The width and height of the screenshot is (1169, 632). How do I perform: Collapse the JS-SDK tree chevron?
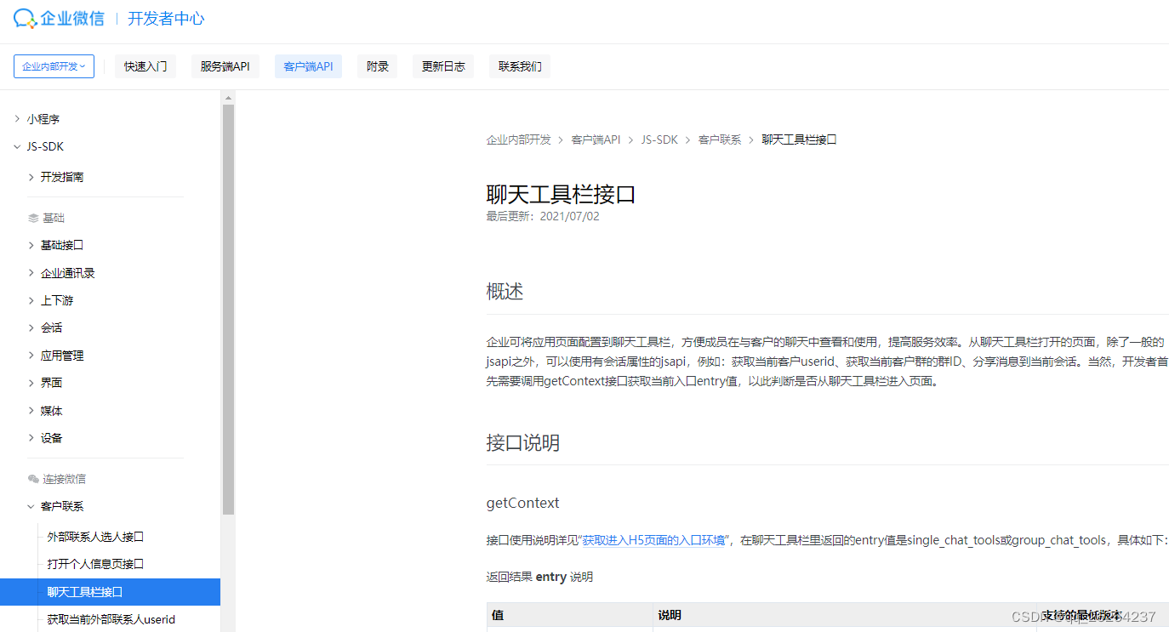tap(17, 146)
